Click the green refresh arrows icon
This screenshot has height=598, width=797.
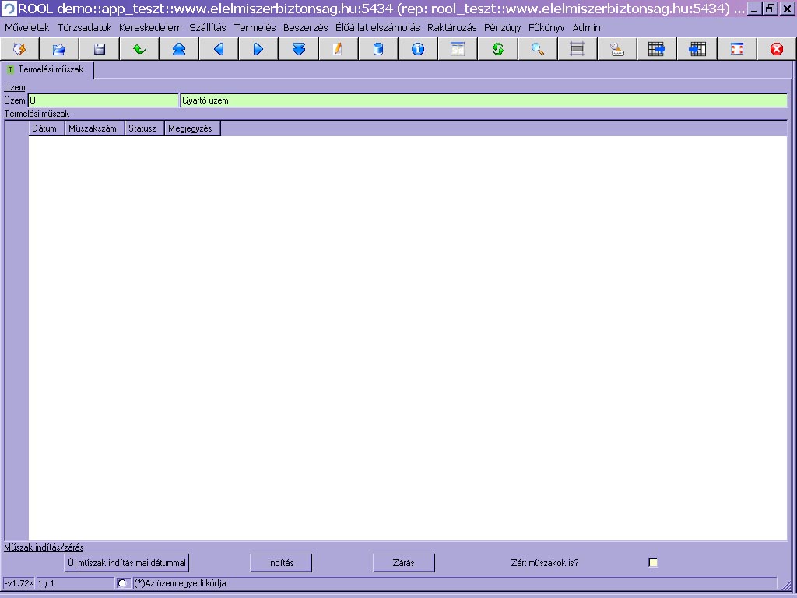coord(498,49)
